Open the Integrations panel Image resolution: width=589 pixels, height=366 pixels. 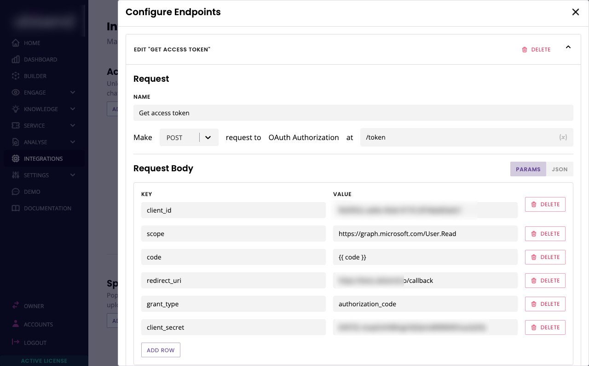pyautogui.click(x=43, y=158)
